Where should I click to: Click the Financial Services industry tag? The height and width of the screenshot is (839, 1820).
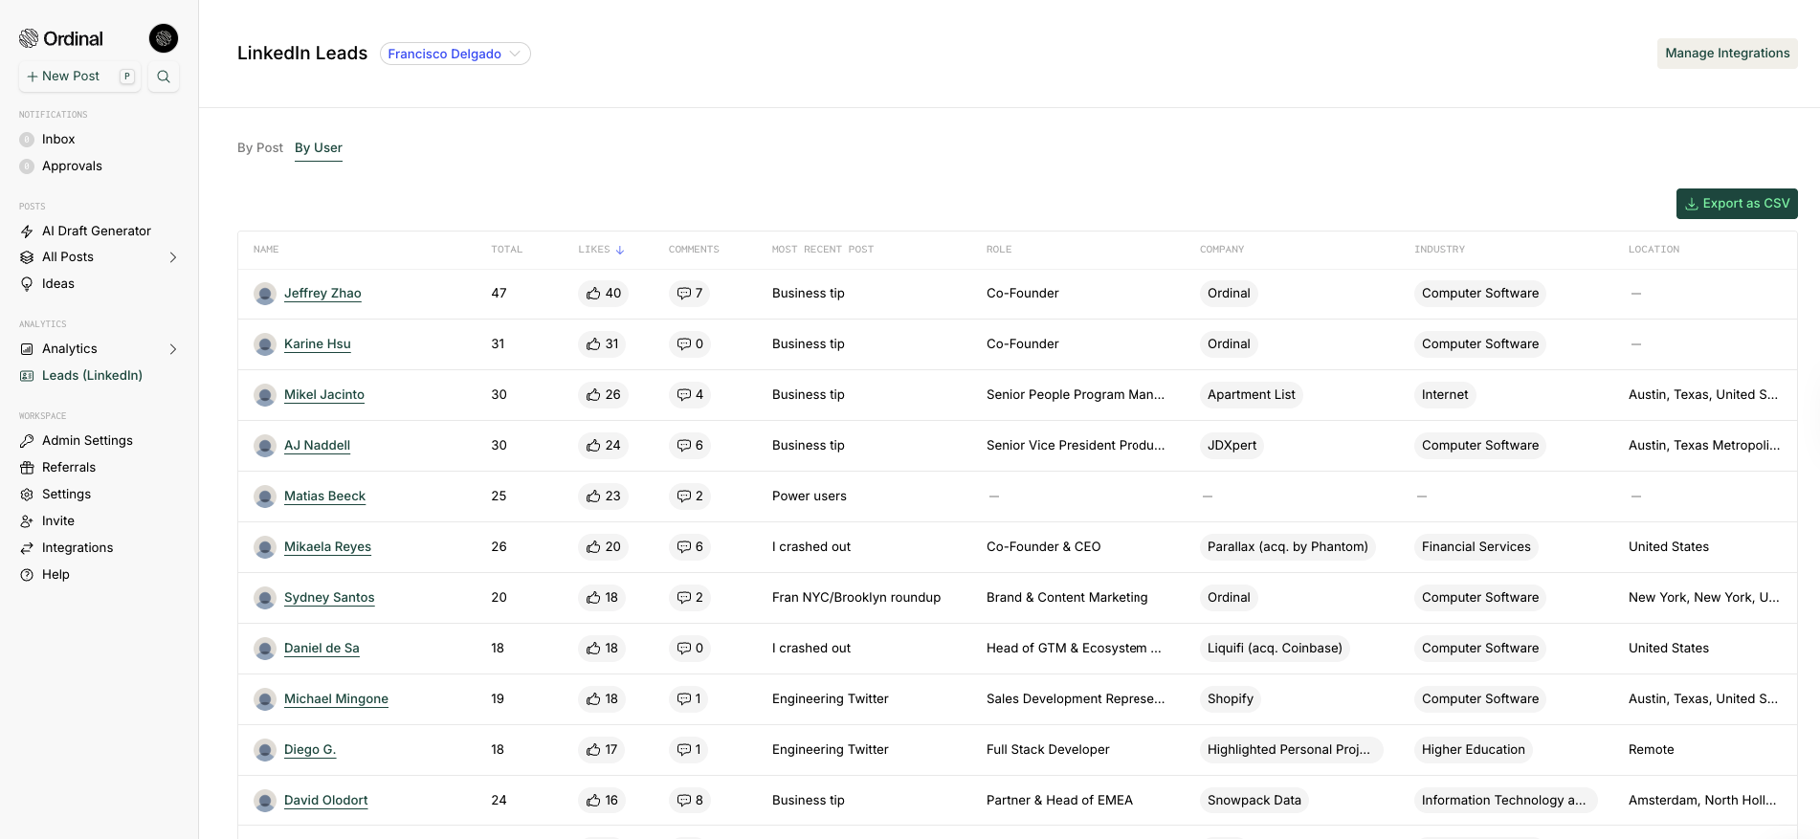point(1476,547)
